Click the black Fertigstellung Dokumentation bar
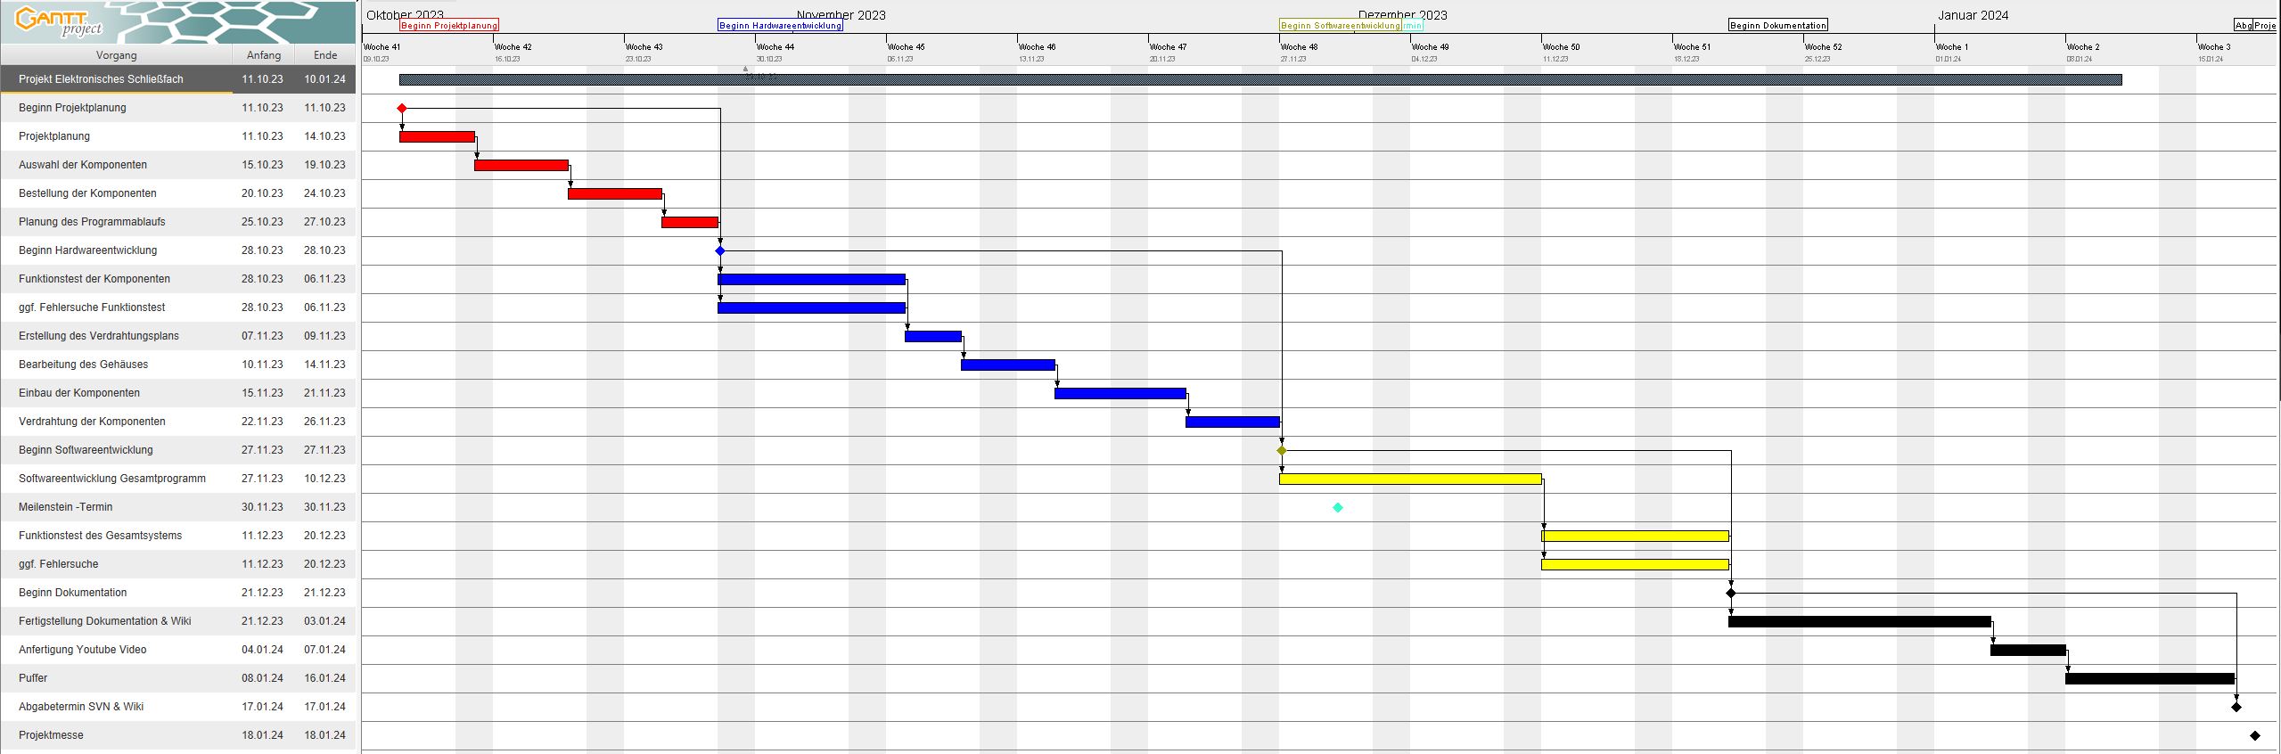 click(x=1859, y=622)
